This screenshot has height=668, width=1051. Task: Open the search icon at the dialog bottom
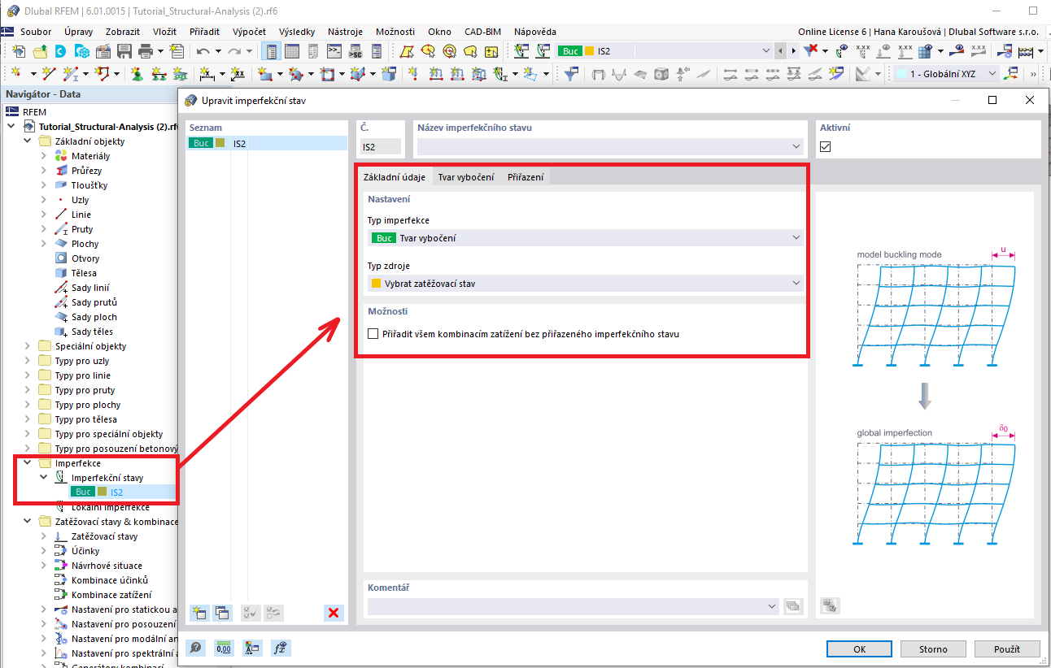pos(196,648)
